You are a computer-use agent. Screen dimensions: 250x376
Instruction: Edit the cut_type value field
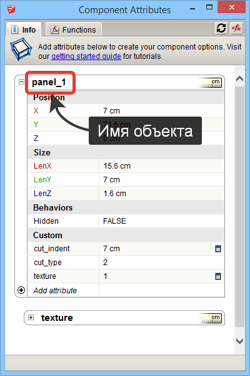[x=162, y=263]
